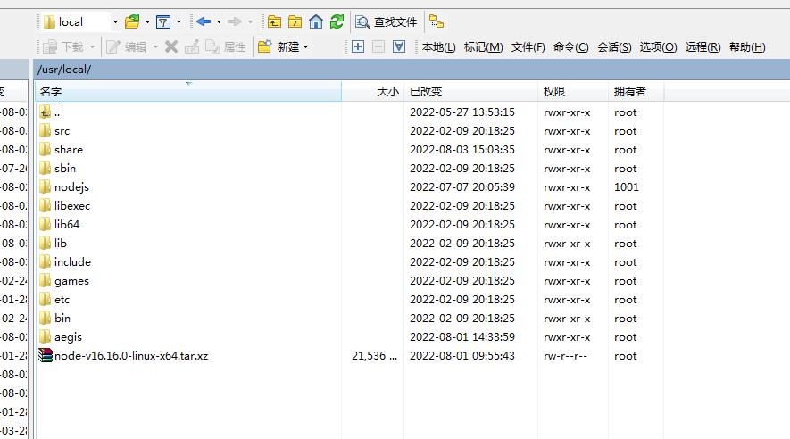790x439 pixels.
Task: Open the 远程(R) menu
Action: (703, 47)
